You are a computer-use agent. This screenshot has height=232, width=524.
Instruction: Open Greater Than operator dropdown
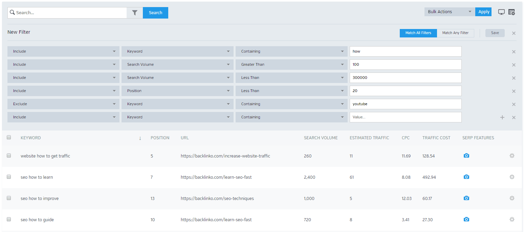tap(291, 65)
